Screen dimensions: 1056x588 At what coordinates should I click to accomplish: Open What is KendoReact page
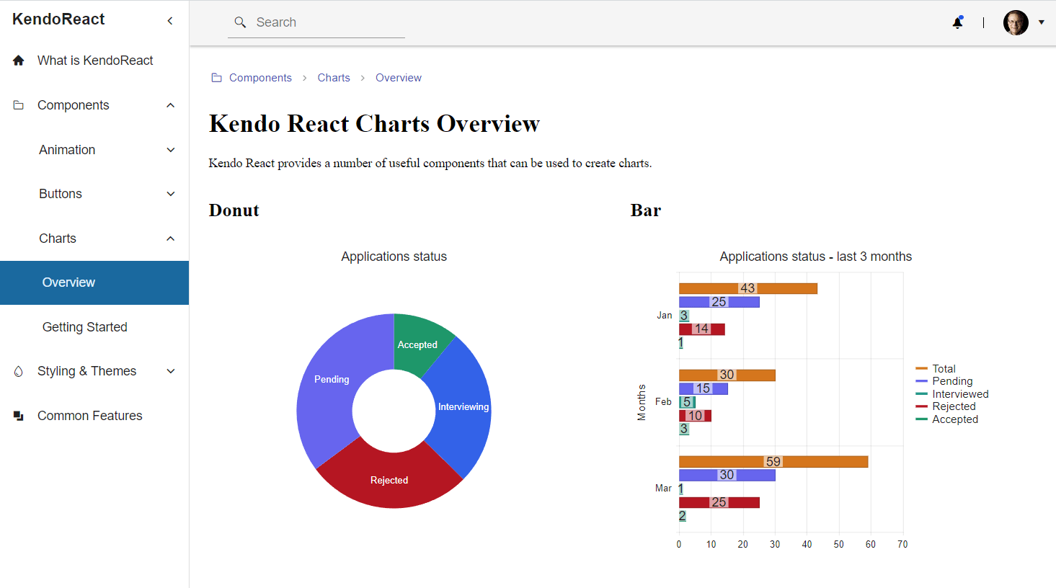(x=94, y=61)
